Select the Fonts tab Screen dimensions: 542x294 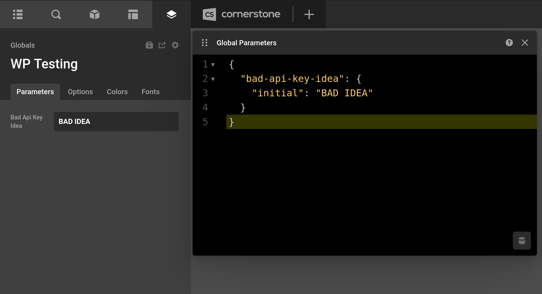click(150, 91)
